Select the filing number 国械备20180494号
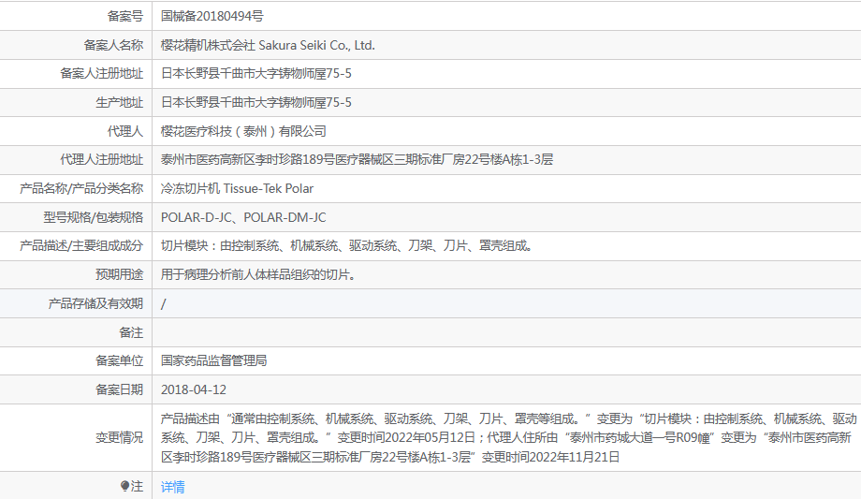861x499 pixels. click(212, 17)
